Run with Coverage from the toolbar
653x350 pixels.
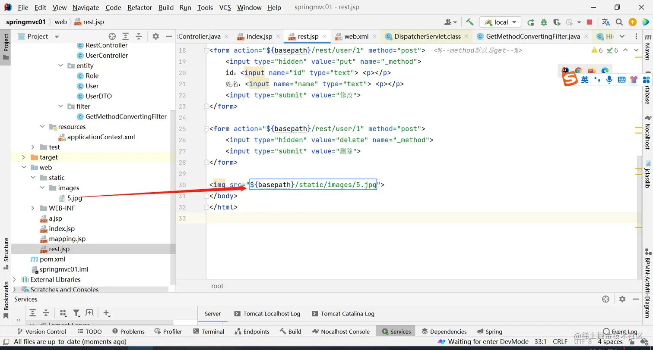[x=557, y=22]
